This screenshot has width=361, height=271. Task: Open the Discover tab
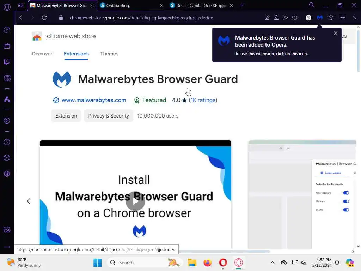pos(42,54)
